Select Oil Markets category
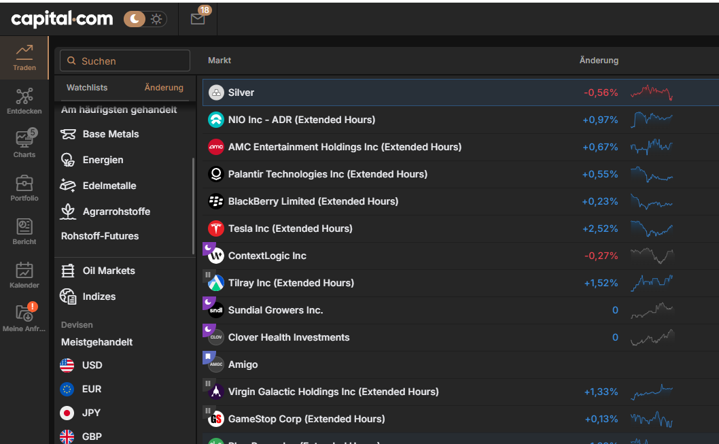The width and height of the screenshot is (719, 444). [x=109, y=271]
